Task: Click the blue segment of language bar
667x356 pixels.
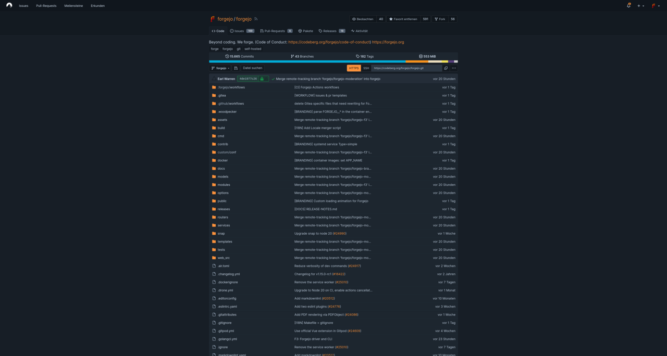Action: tap(307, 61)
